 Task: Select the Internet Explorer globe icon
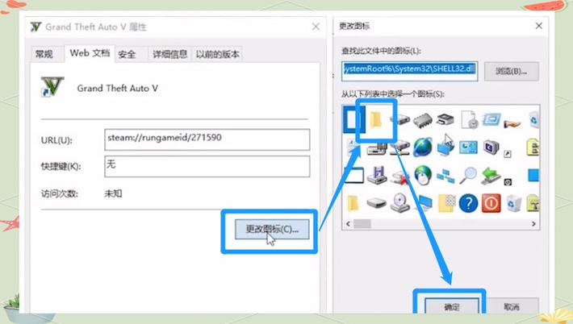point(423,147)
